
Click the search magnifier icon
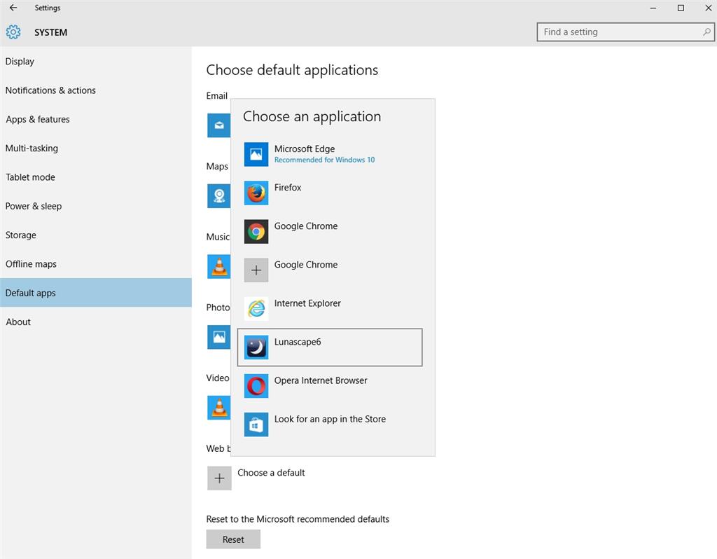(706, 32)
